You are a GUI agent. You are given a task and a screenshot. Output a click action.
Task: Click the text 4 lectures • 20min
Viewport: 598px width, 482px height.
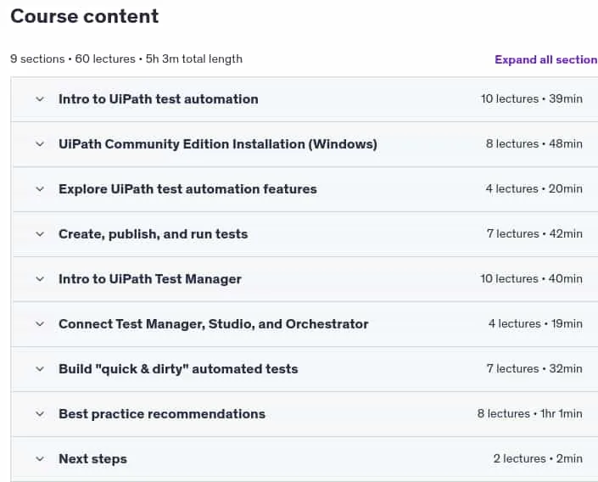point(534,189)
